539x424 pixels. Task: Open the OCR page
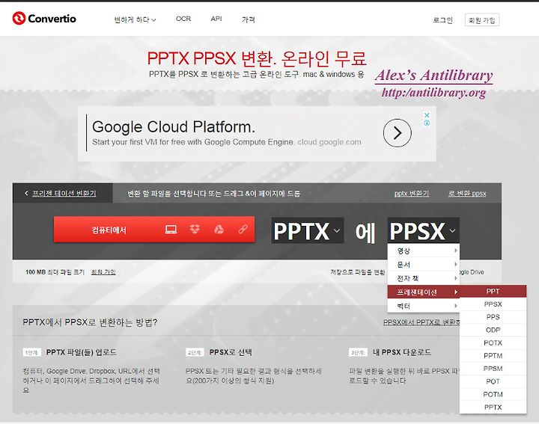click(x=183, y=19)
